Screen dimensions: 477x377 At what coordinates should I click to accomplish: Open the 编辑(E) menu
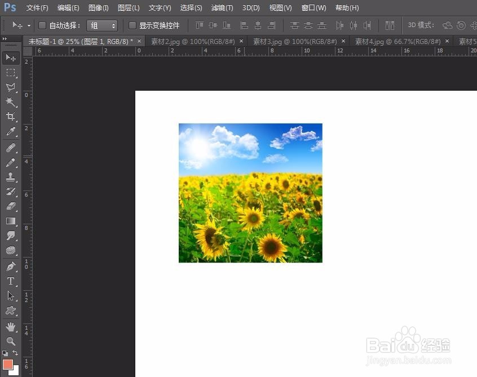tap(68, 7)
